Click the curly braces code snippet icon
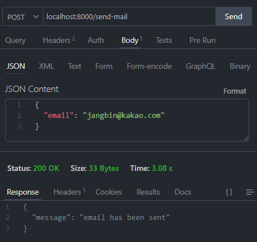The width and height of the screenshot is (257, 242). point(229,192)
